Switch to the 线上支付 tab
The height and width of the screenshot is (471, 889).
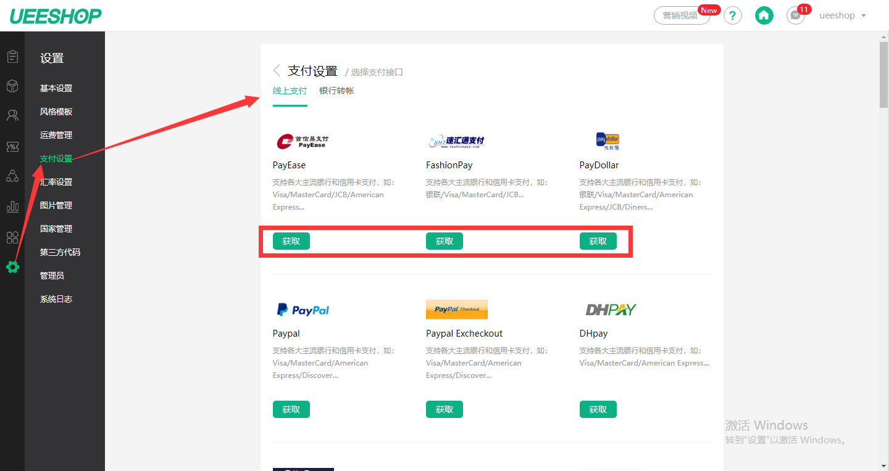pos(290,91)
